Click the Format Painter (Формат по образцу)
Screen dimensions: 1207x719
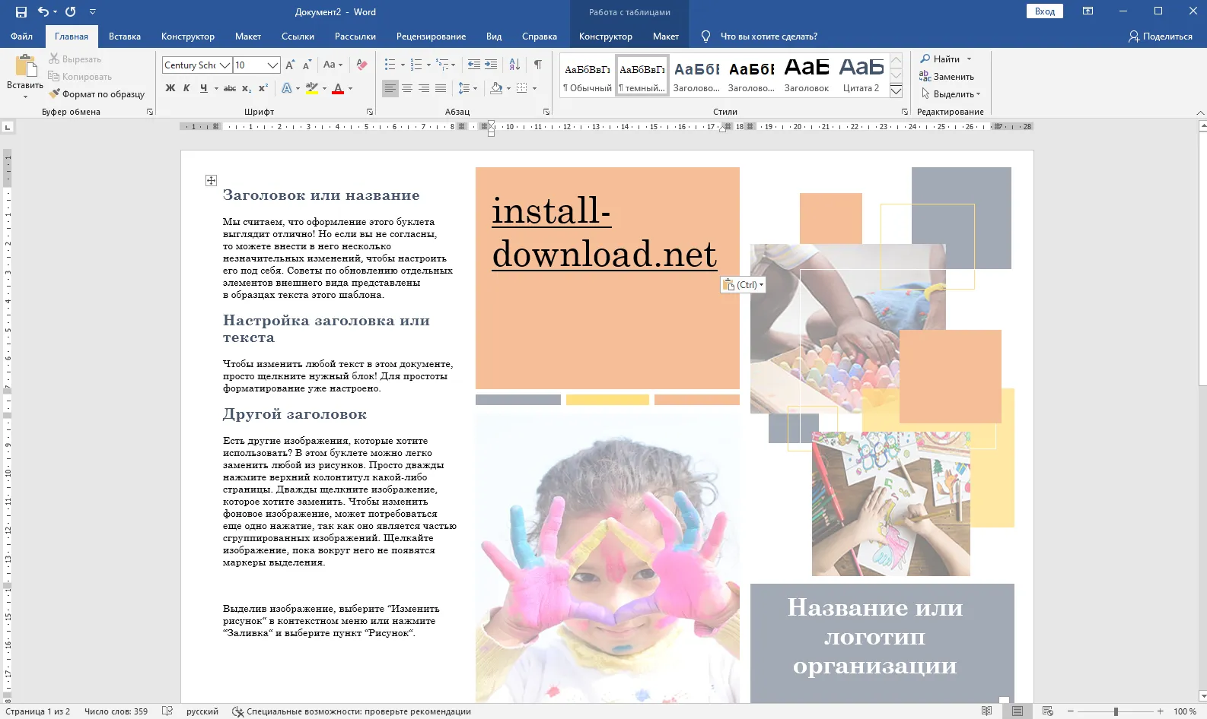pos(97,94)
